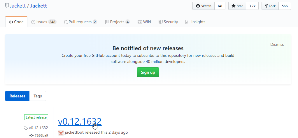Open the 141 watchers count
Screen dimensions: 298x138
[220, 6]
